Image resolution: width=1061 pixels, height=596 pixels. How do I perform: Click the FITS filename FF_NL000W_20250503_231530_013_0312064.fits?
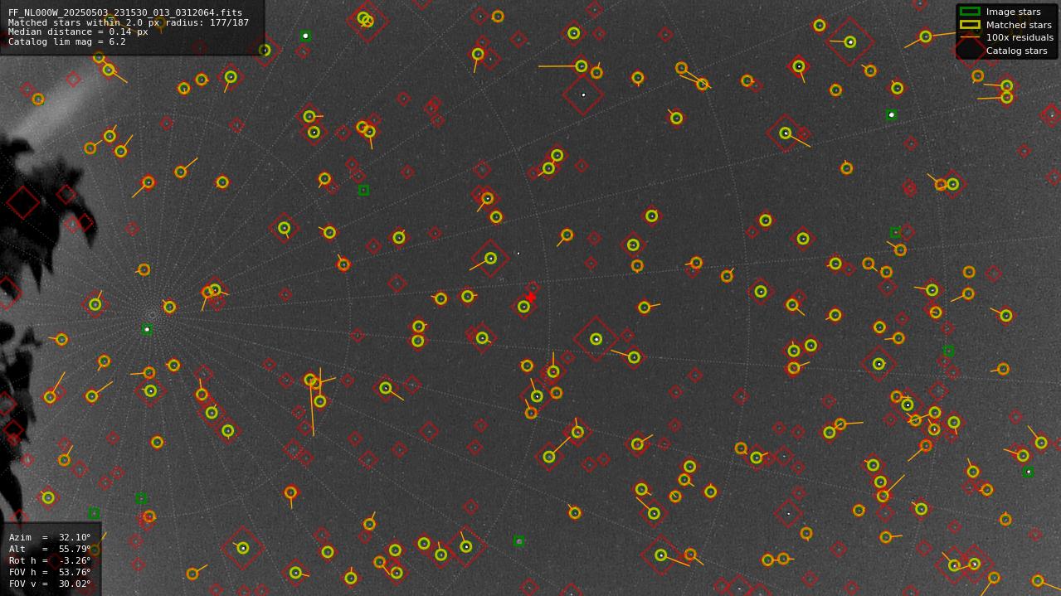[125, 13]
